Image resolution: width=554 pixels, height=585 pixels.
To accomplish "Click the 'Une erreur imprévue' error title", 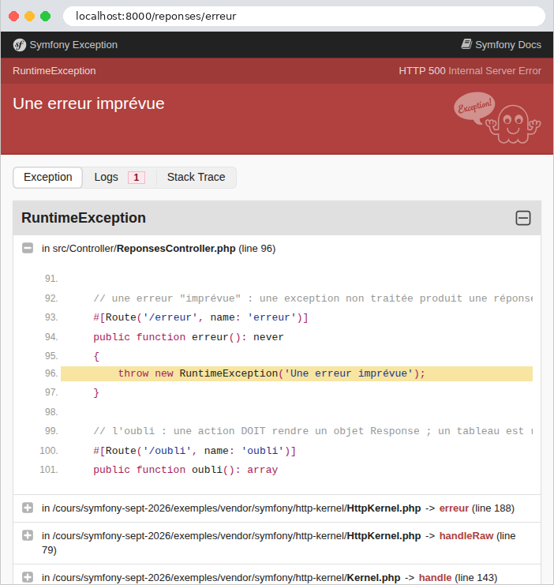I will point(88,103).
